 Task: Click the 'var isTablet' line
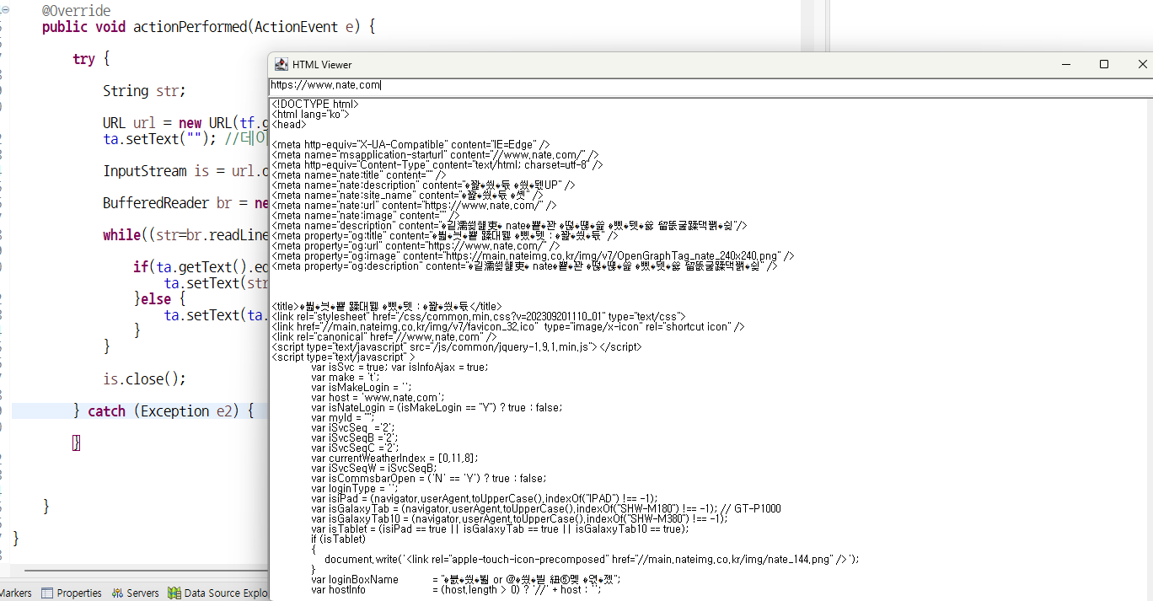point(500,529)
